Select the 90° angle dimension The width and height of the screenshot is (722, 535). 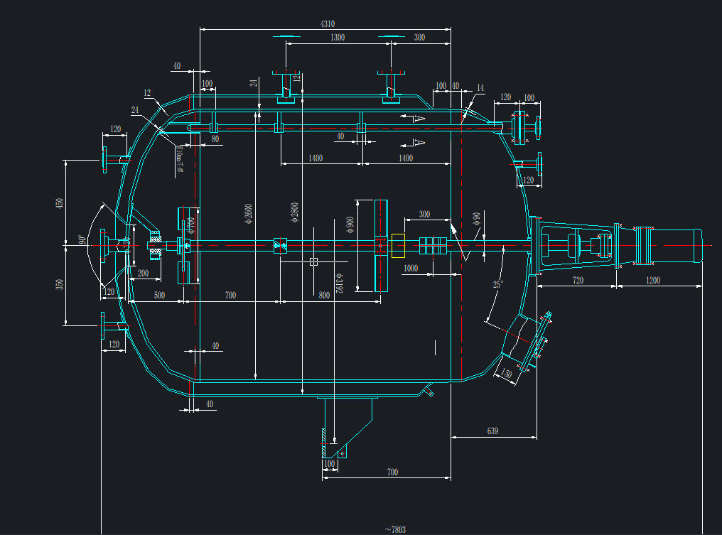click(x=82, y=240)
